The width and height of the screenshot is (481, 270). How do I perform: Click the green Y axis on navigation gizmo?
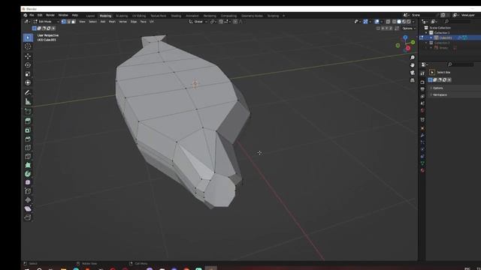coord(413,43)
